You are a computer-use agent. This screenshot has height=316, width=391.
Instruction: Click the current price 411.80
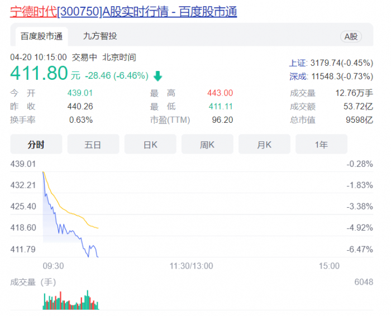[39, 73]
